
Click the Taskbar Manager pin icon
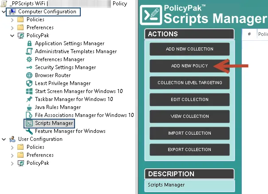tap(30, 99)
